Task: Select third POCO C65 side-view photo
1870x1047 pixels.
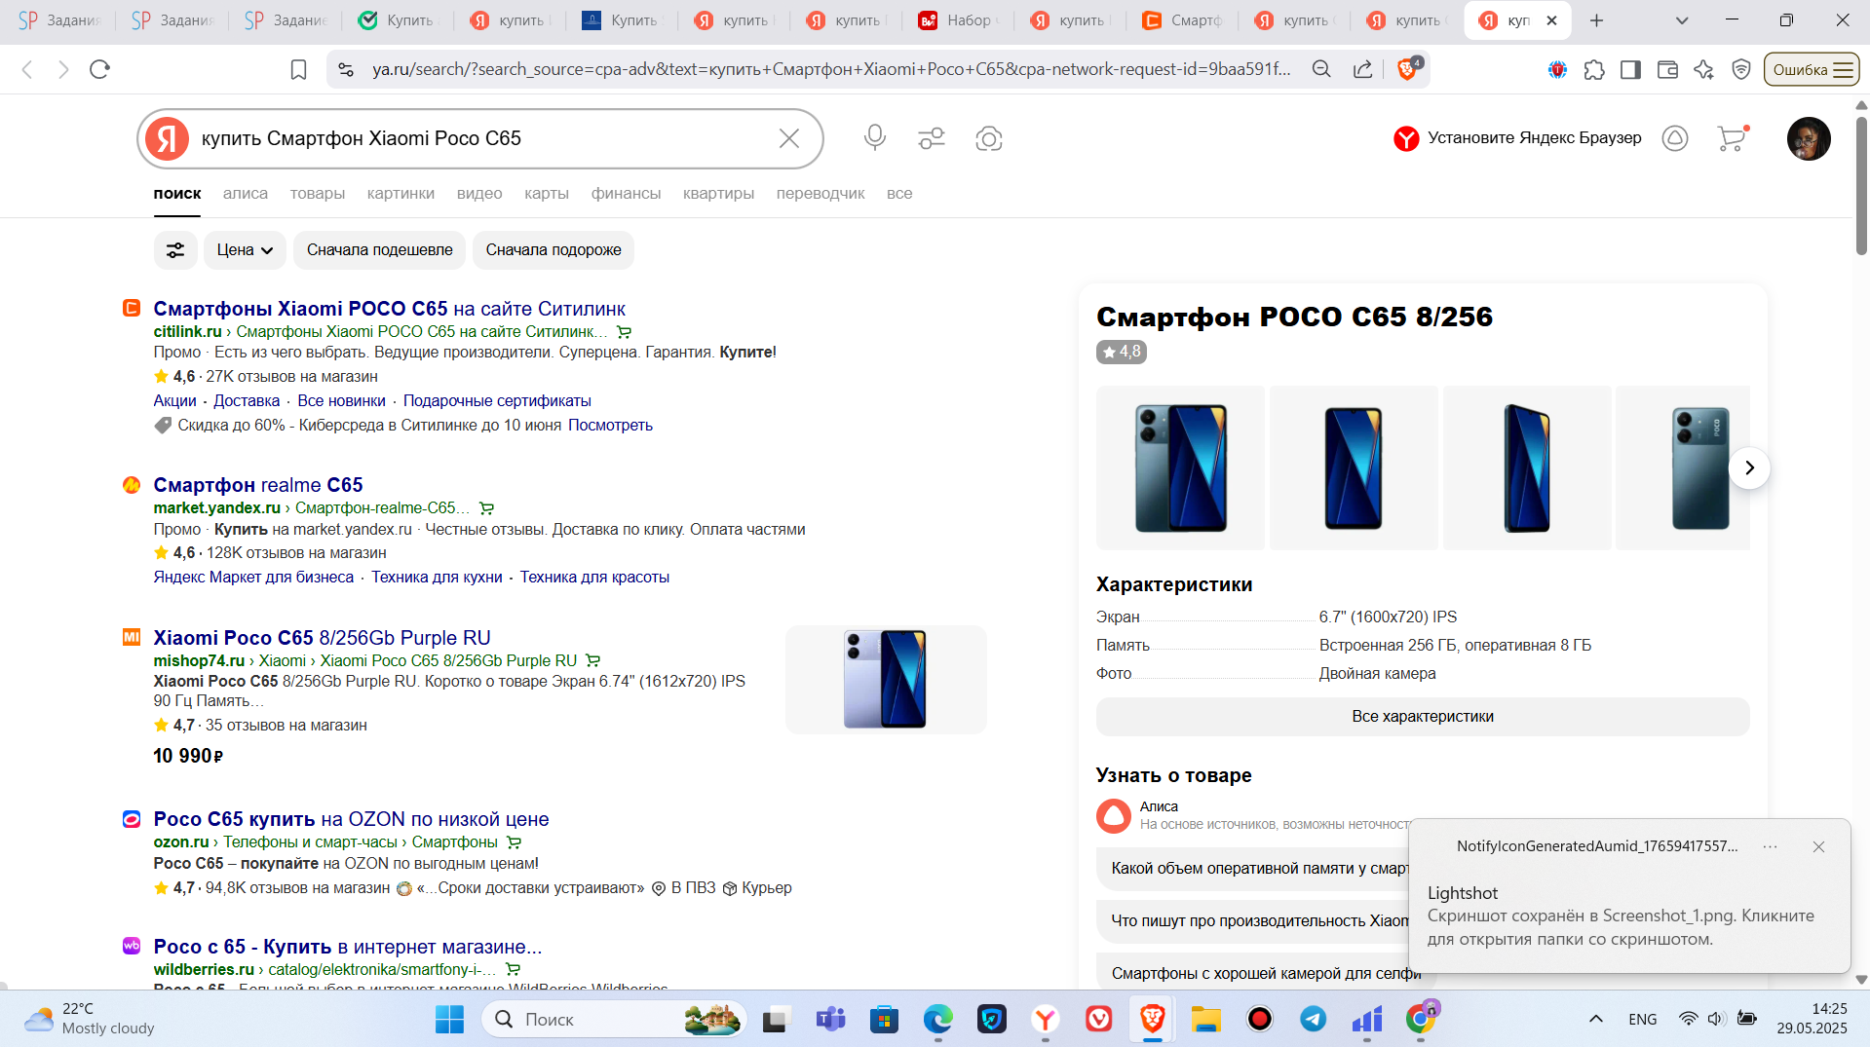Action: click(1527, 467)
